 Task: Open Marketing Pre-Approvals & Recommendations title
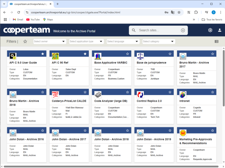[x=195, y=141]
